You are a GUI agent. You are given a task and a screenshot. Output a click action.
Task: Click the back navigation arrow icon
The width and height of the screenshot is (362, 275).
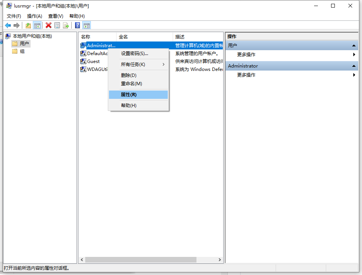[8, 25]
